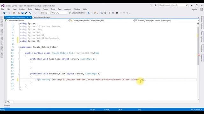Switch to the Create-Delete-Fol.aspx tab
This screenshot has width=204, height=114.
tap(42, 17)
